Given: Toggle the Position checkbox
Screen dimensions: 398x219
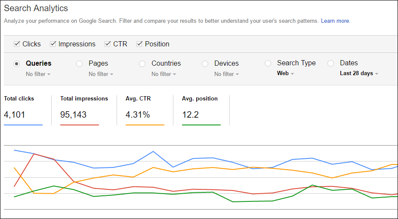Looking at the screenshot, I should [x=139, y=44].
